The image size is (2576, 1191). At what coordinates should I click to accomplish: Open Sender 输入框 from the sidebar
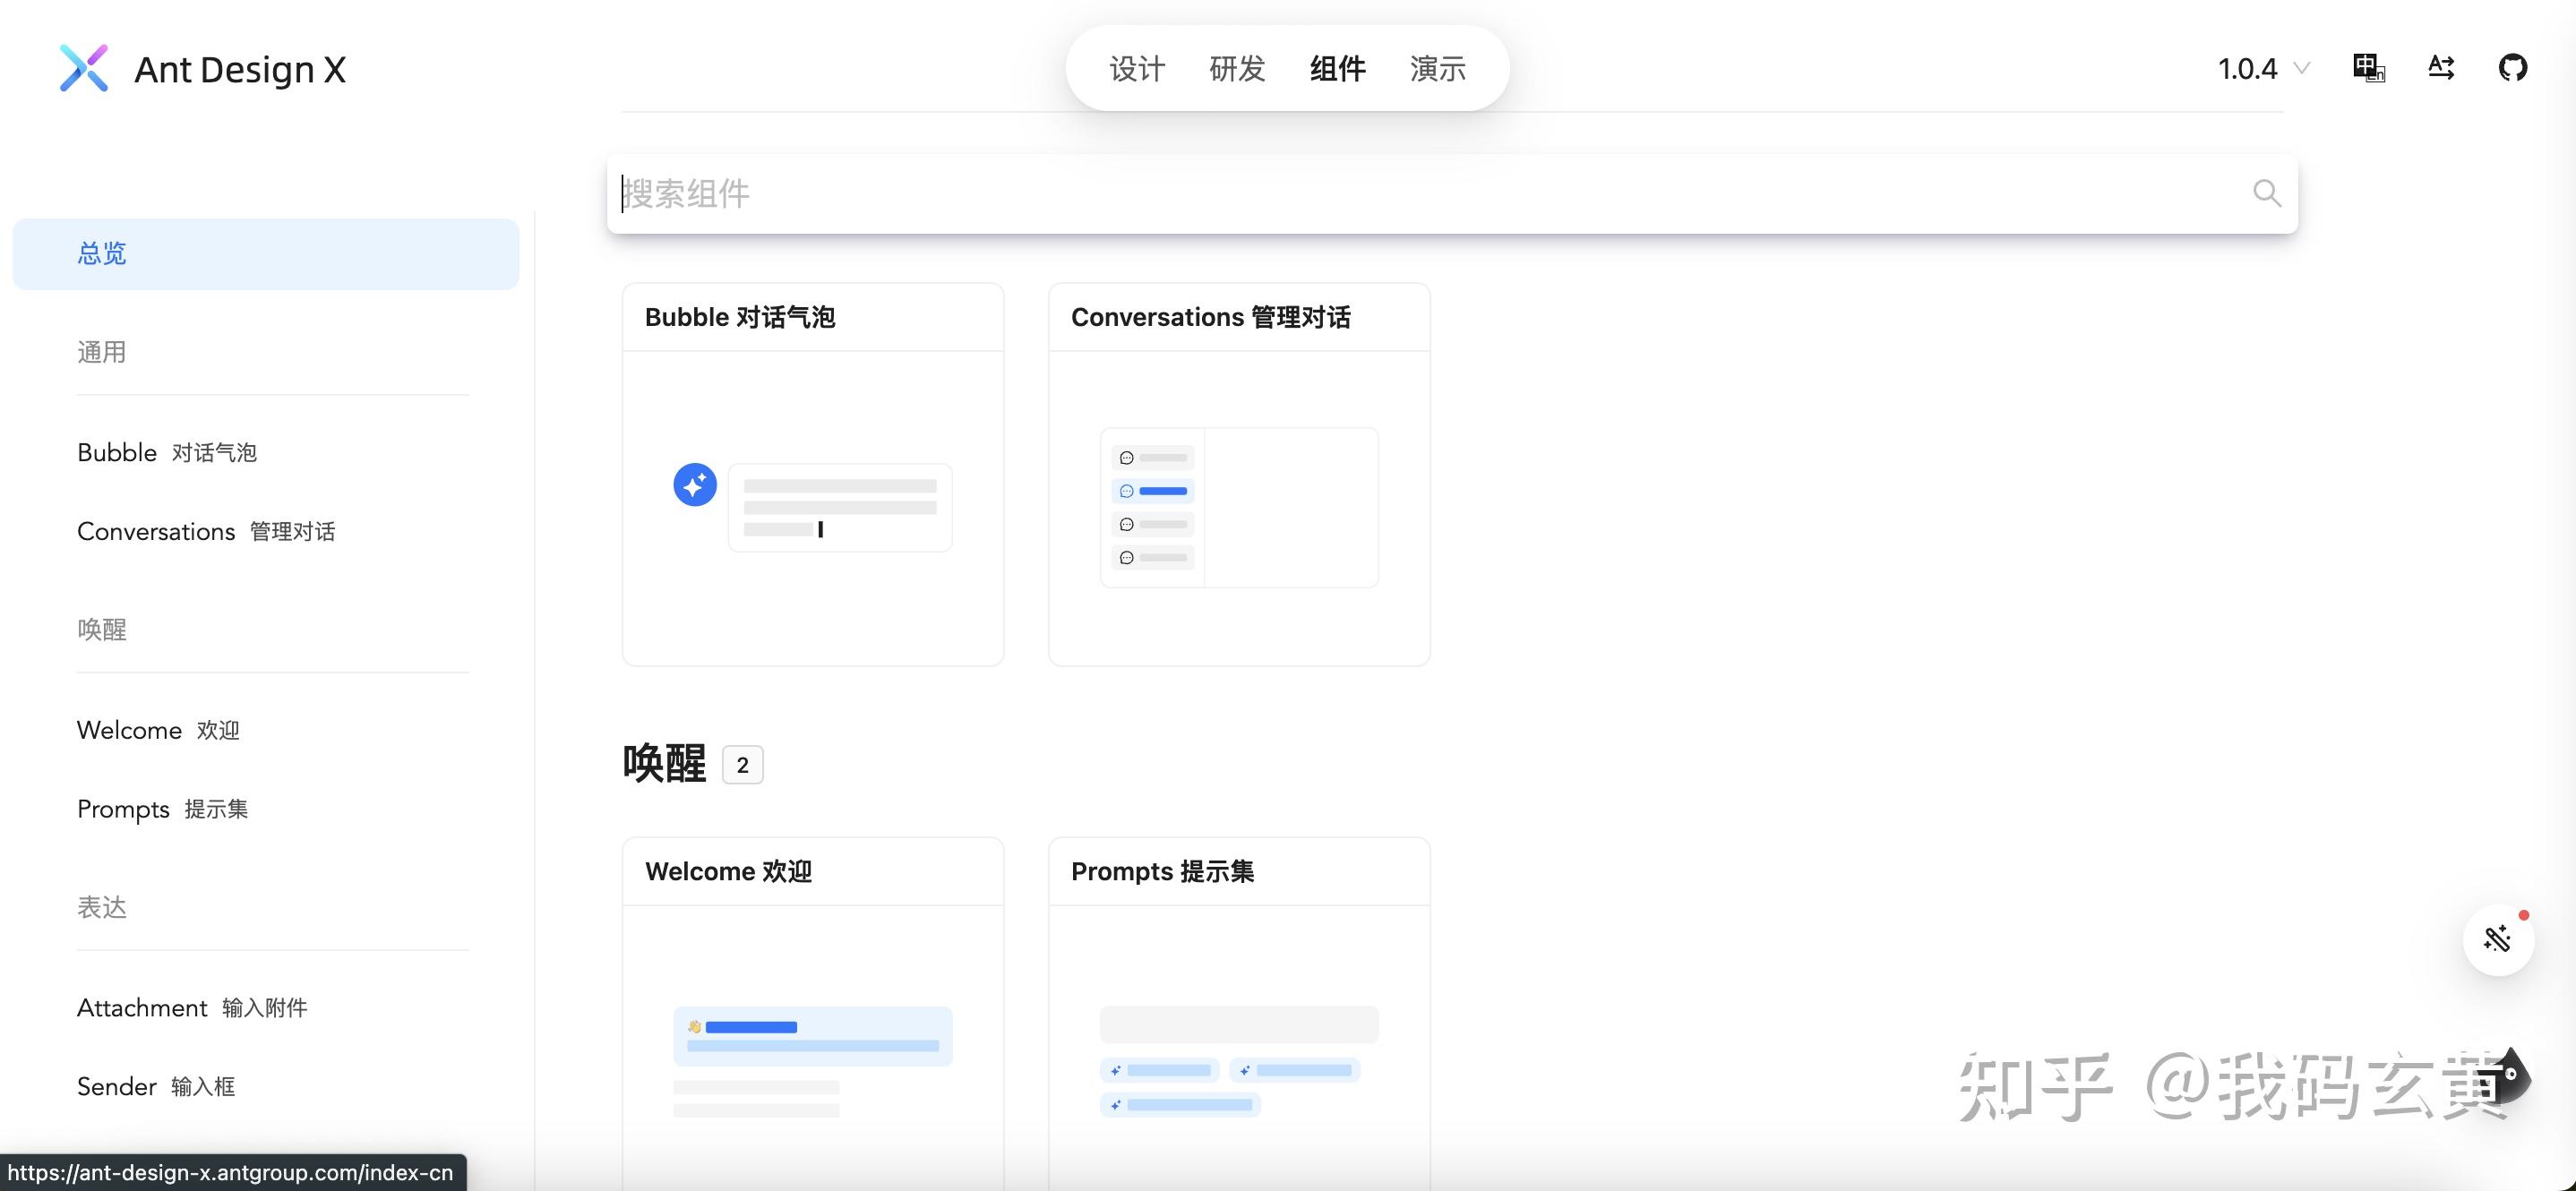point(156,1085)
